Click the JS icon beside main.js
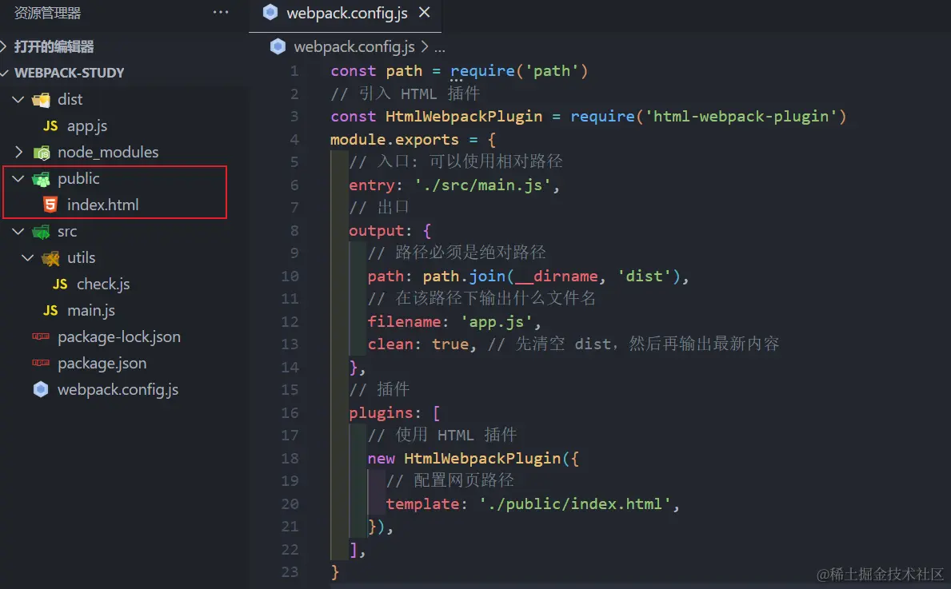This screenshot has width=951, height=589. point(50,311)
